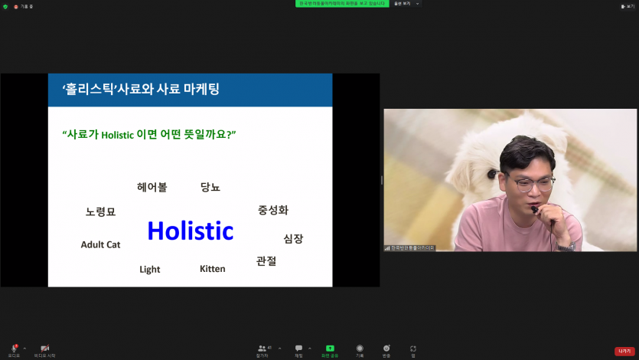Click the word '관절' on slide
This screenshot has width=639, height=360.
266,261
